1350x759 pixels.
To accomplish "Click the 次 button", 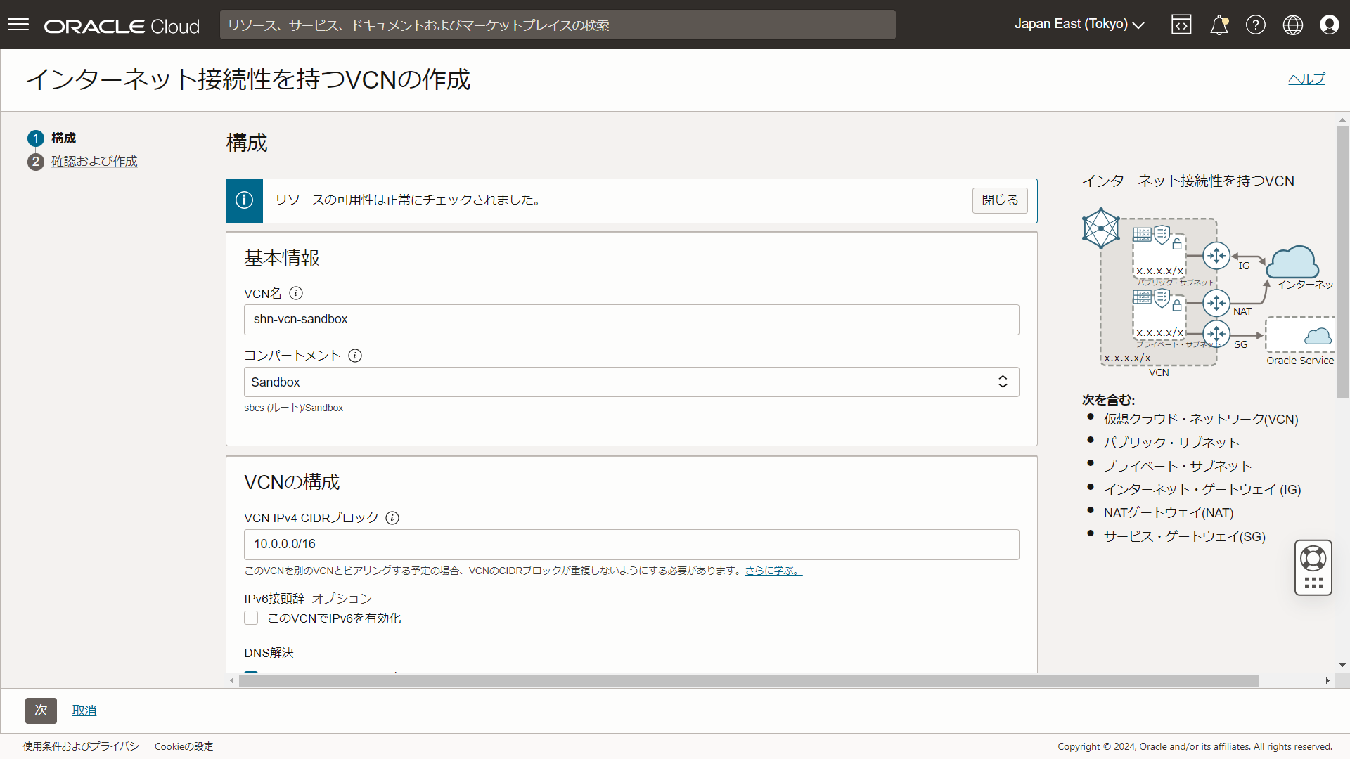I will tap(41, 711).
